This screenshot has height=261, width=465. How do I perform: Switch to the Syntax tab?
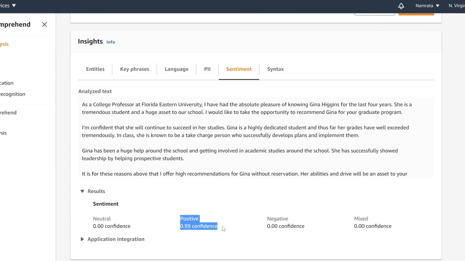click(x=275, y=69)
